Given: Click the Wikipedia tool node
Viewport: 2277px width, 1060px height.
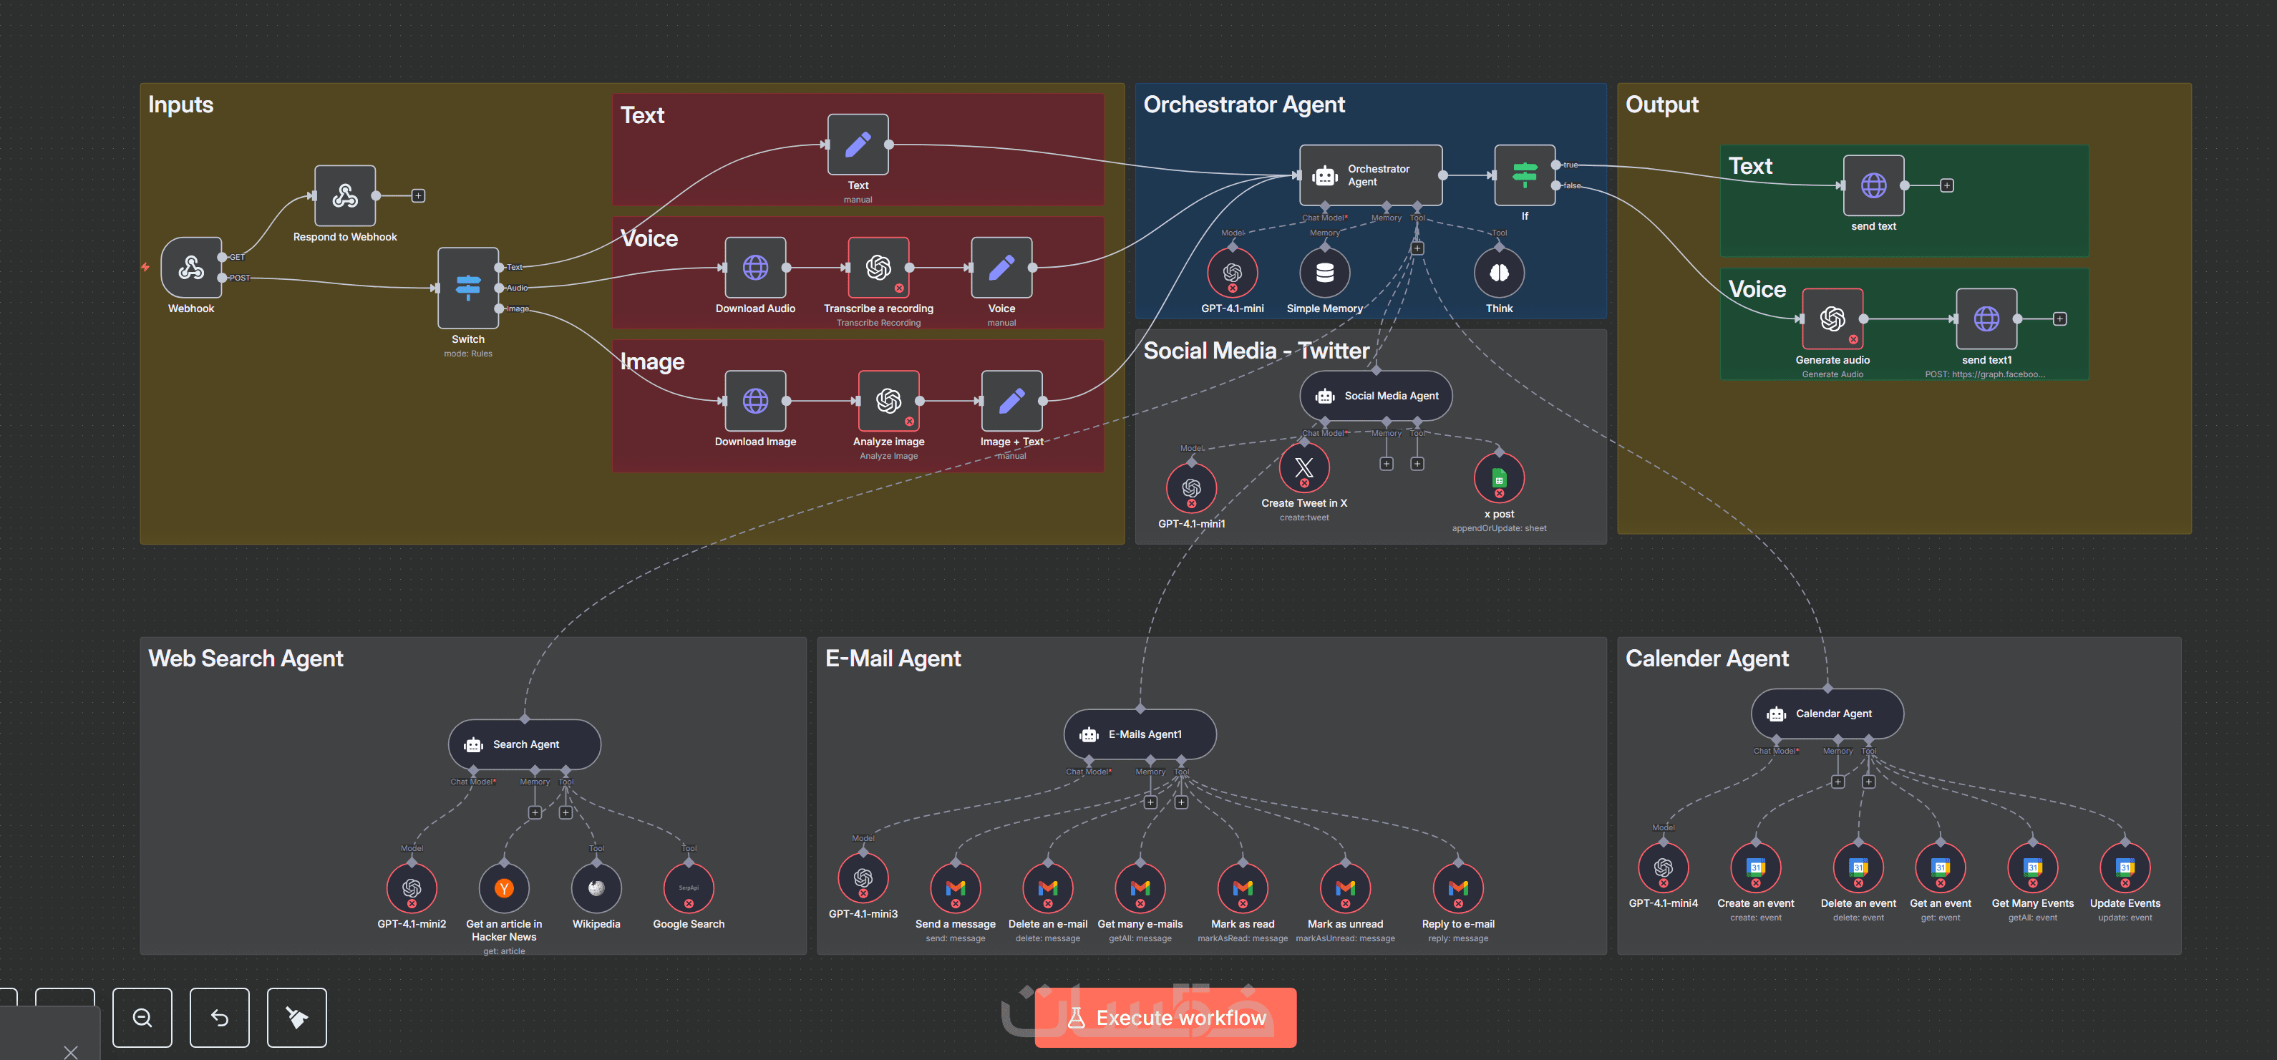Looking at the screenshot, I should [x=596, y=888].
